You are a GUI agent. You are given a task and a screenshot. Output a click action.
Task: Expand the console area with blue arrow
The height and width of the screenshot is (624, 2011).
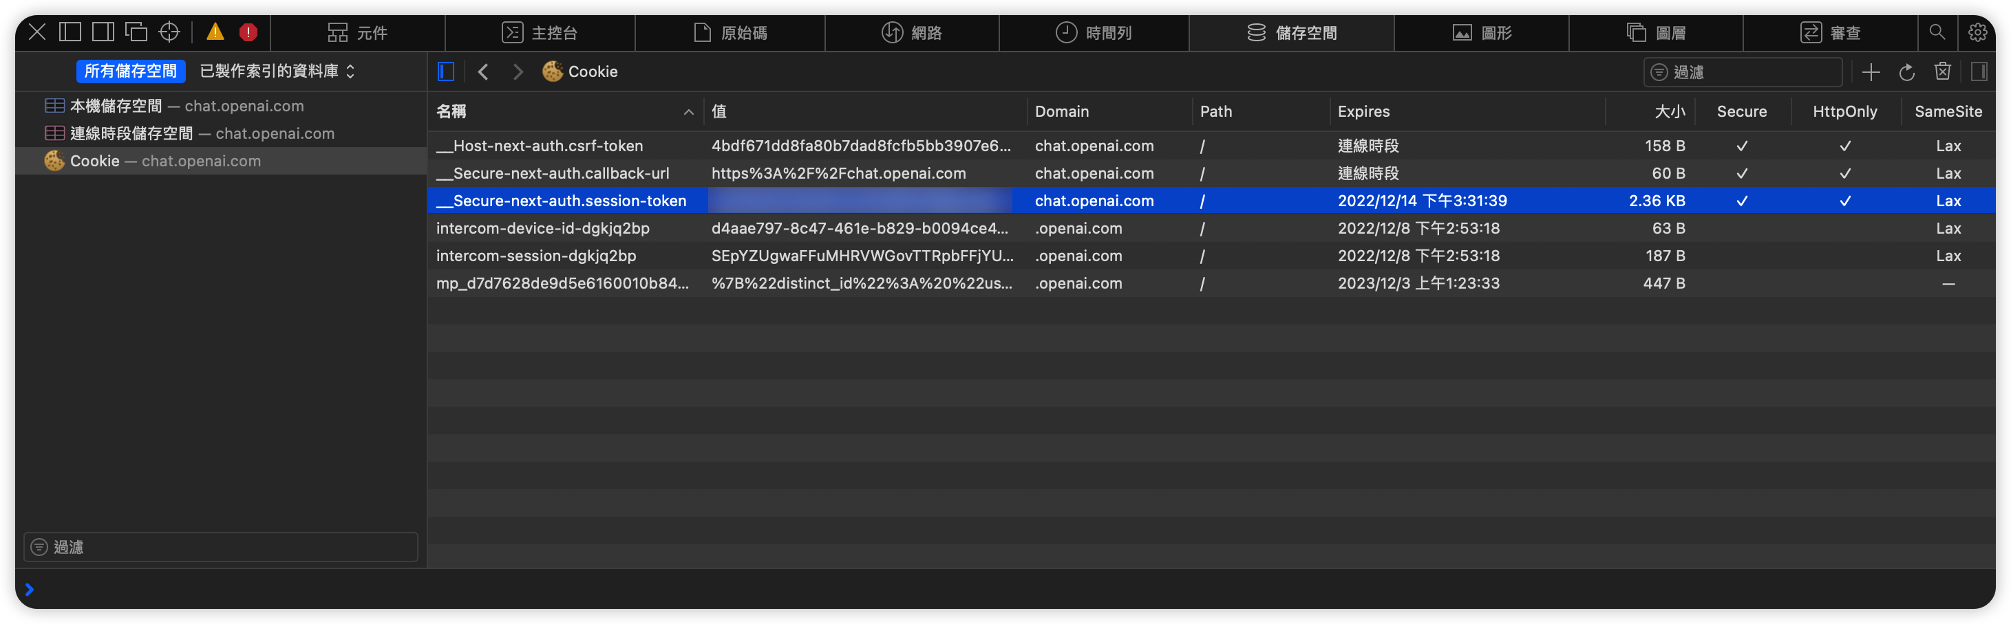click(x=29, y=590)
